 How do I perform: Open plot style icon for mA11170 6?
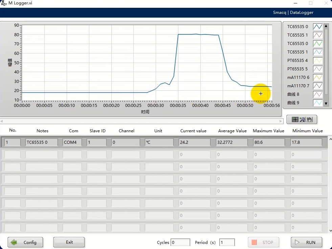pos(317,77)
